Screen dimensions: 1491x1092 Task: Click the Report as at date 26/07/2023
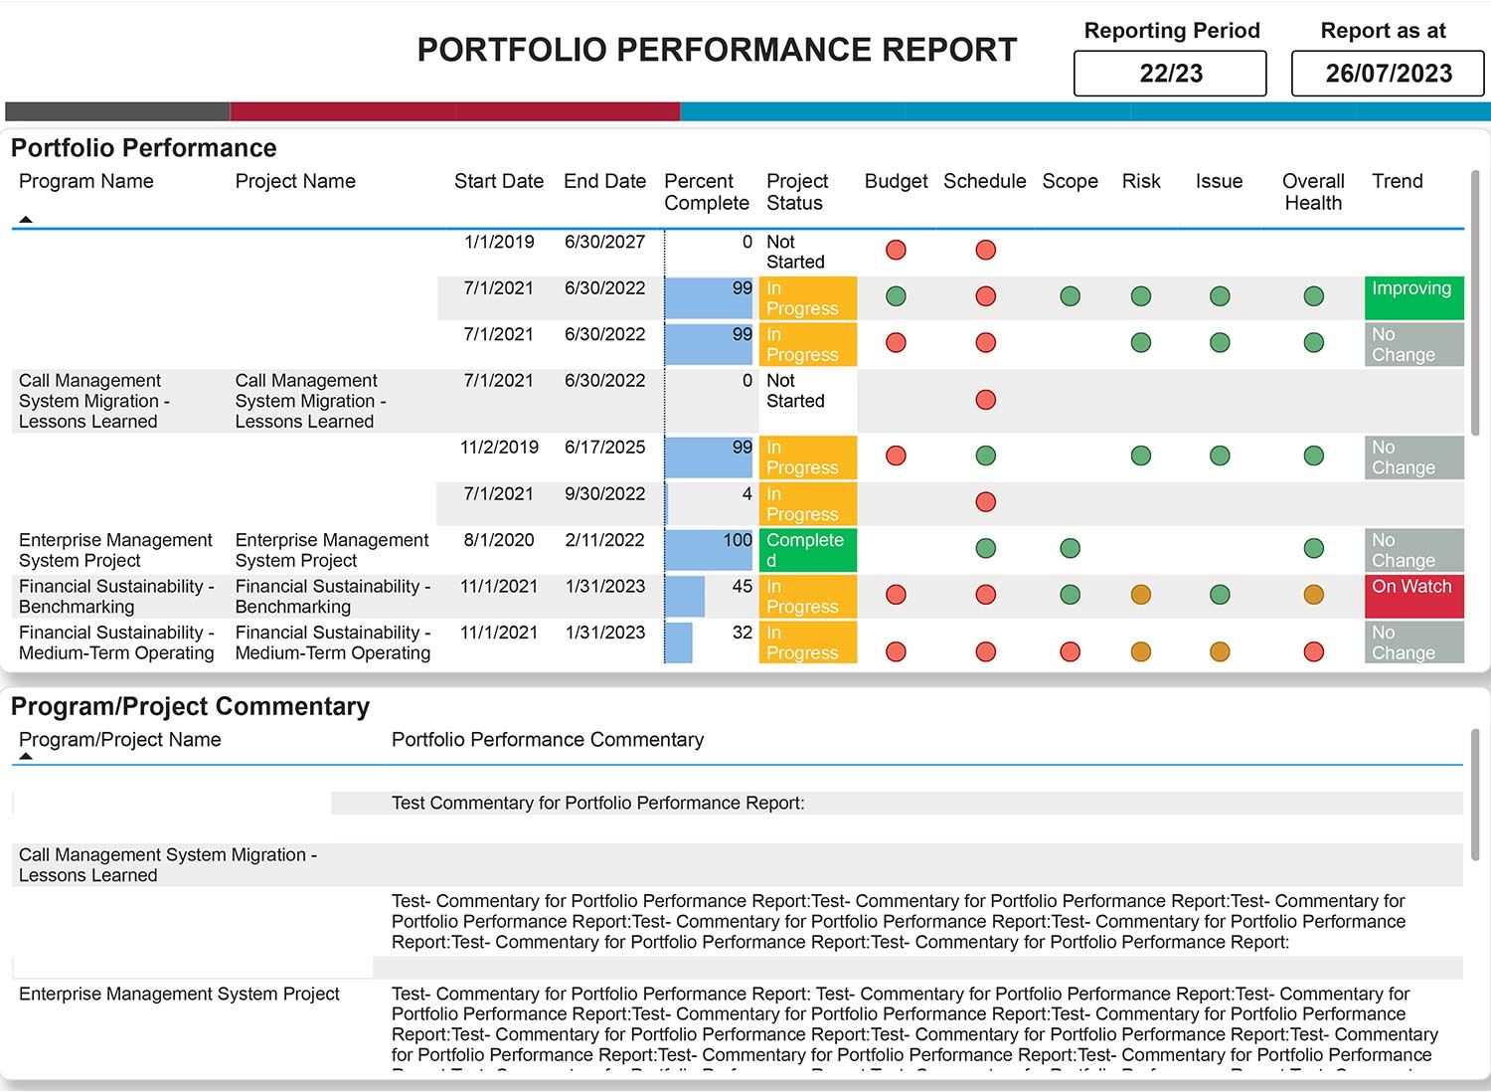(x=1388, y=74)
